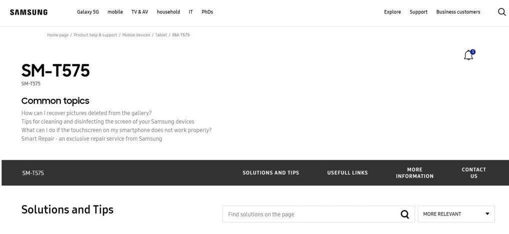The image size is (509, 234).
Task: Open the PhDs menu
Action: tap(207, 12)
